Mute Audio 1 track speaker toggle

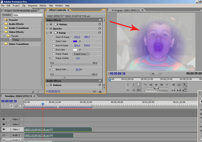(3, 135)
